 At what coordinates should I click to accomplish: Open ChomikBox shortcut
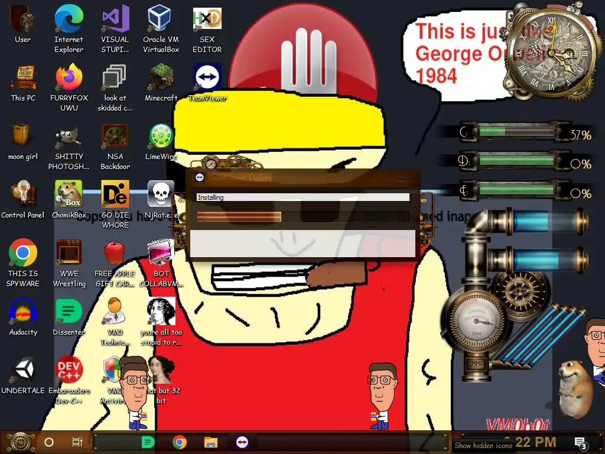tap(69, 200)
